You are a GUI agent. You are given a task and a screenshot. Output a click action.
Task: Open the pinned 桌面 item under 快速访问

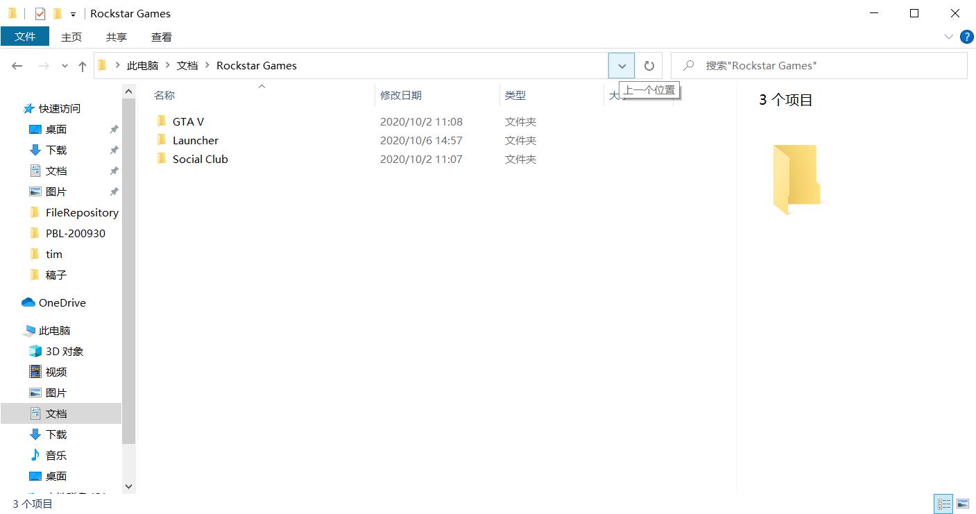(56, 130)
